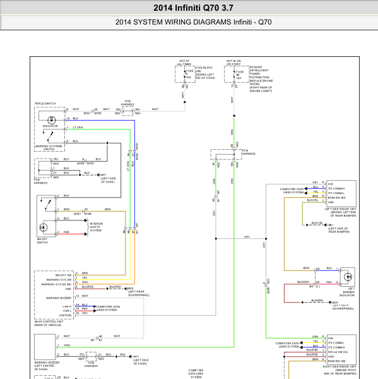This screenshot has width=378, height=379.
Task: Click the "PCB HARNESS" label beside the green wire junction
Action: click(x=249, y=152)
